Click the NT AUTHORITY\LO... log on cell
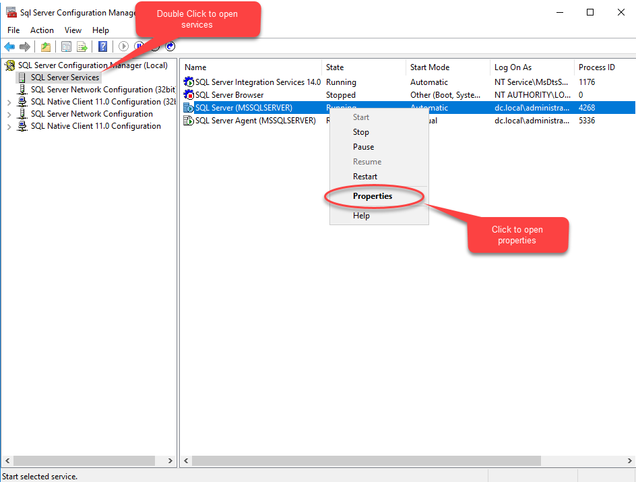The image size is (636, 482). click(532, 95)
